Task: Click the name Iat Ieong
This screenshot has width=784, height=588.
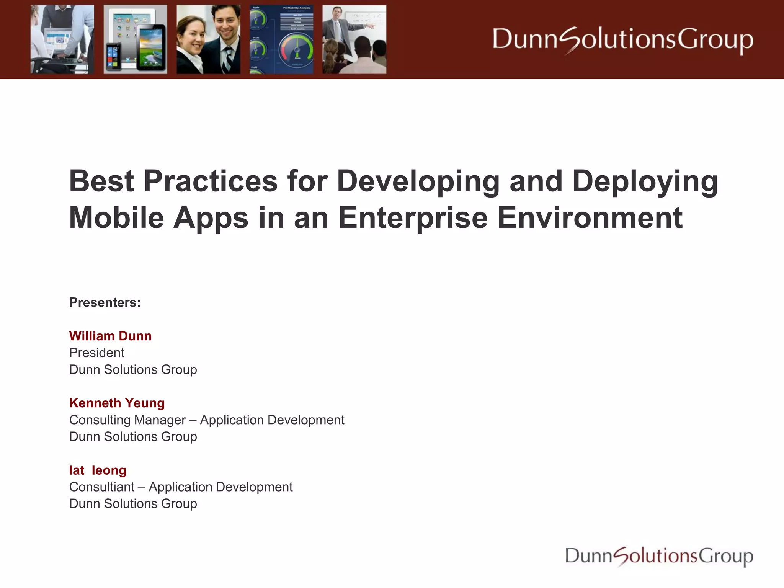Action: [x=98, y=470]
